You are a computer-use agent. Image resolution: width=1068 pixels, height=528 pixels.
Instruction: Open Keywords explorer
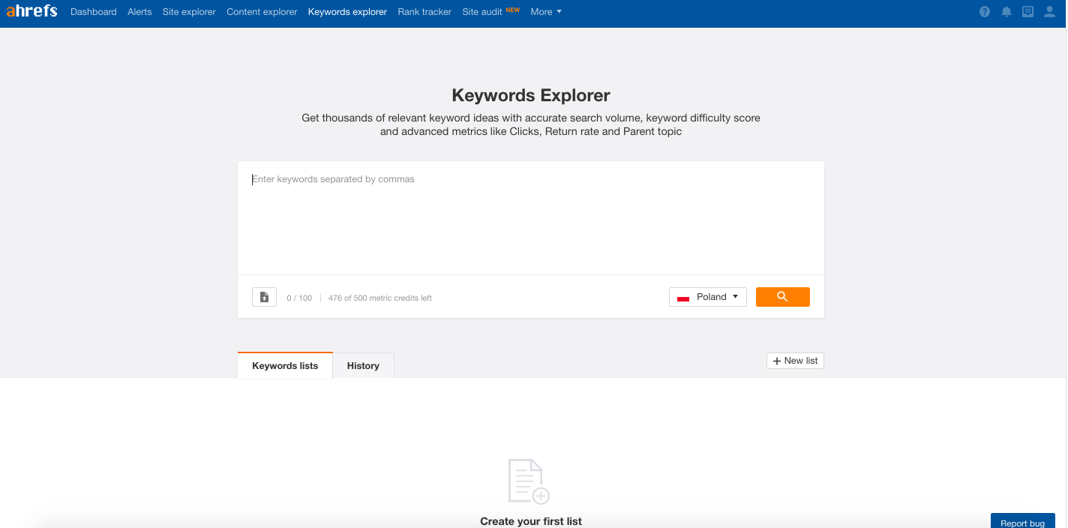[347, 12]
